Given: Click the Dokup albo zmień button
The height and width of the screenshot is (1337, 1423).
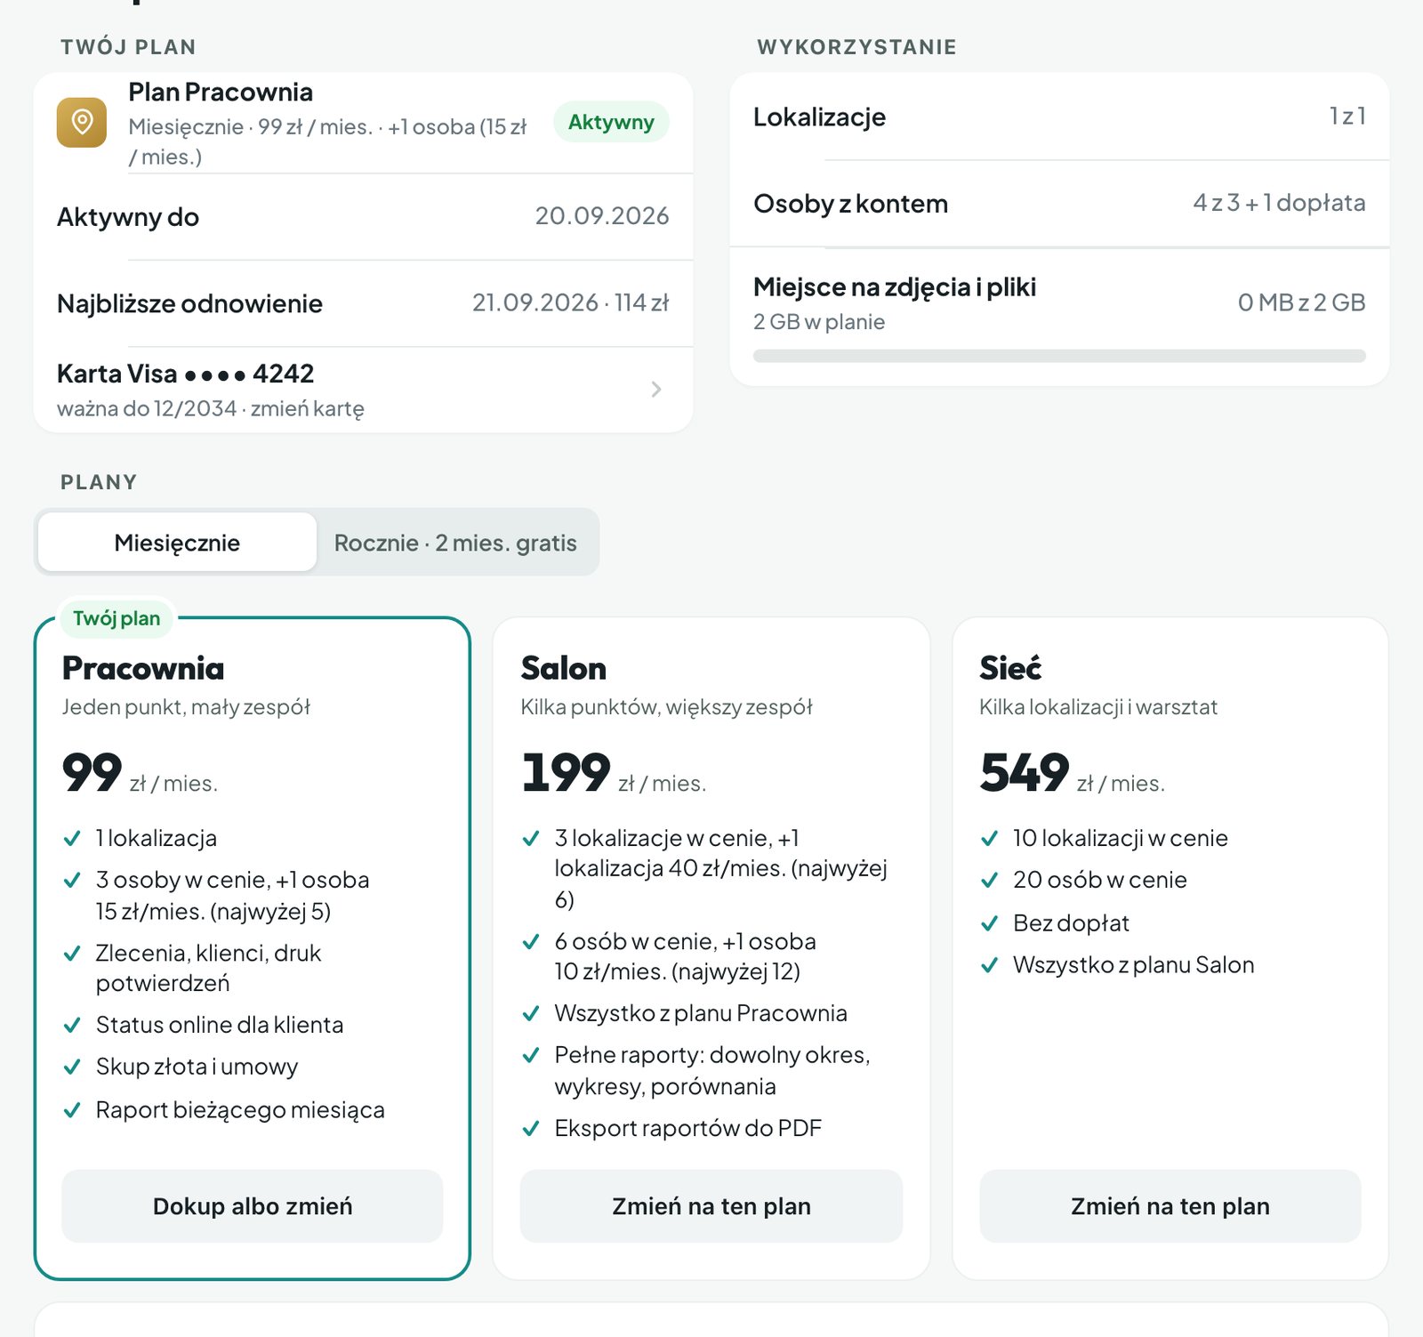Looking at the screenshot, I should pos(253,1206).
